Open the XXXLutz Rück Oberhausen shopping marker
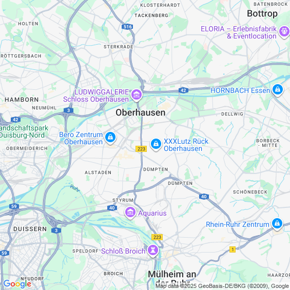This screenshot has height=290, width=290. click(156, 144)
